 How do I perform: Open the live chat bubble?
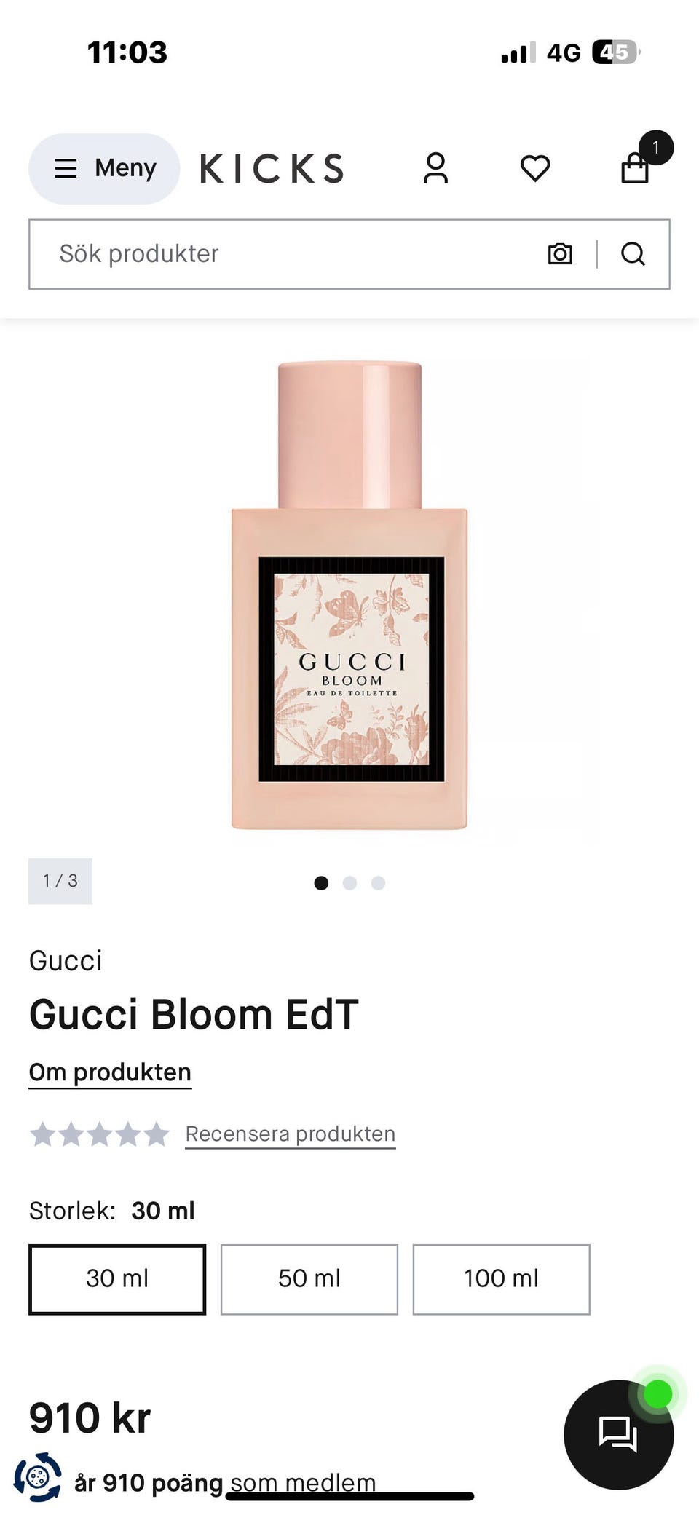[x=619, y=1434]
